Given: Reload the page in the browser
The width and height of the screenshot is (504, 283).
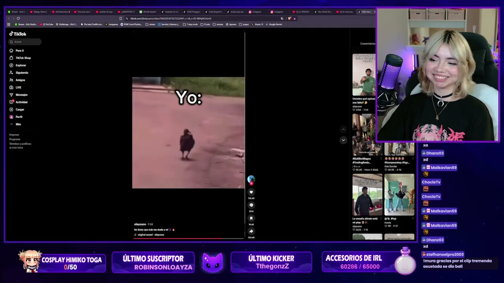Looking at the screenshot, I should coord(18,18).
